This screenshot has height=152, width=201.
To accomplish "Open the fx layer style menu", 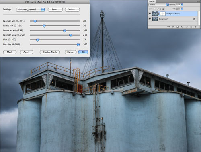I will [173, 26].
